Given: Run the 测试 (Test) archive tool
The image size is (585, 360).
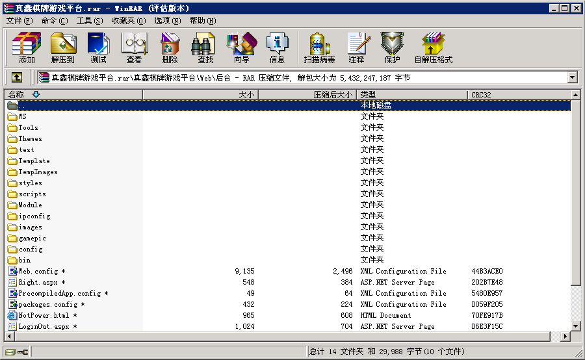Looking at the screenshot, I should (x=98, y=47).
